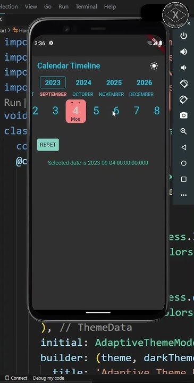The height and width of the screenshot is (383, 194).
Task: Tap the emulator overview square button
Action: pyautogui.click(x=183, y=179)
